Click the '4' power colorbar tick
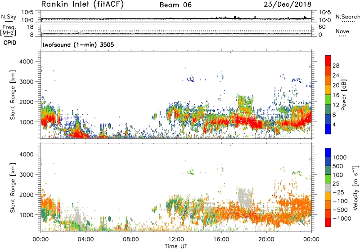This screenshot has width=360, height=249. click(334, 124)
